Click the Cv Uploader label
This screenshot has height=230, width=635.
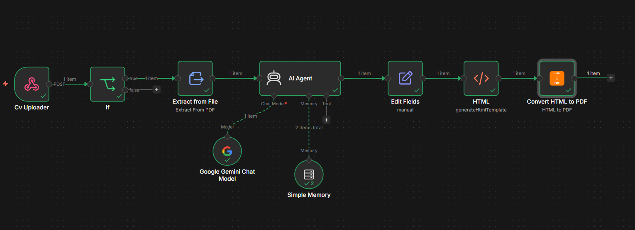pos(32,107)
